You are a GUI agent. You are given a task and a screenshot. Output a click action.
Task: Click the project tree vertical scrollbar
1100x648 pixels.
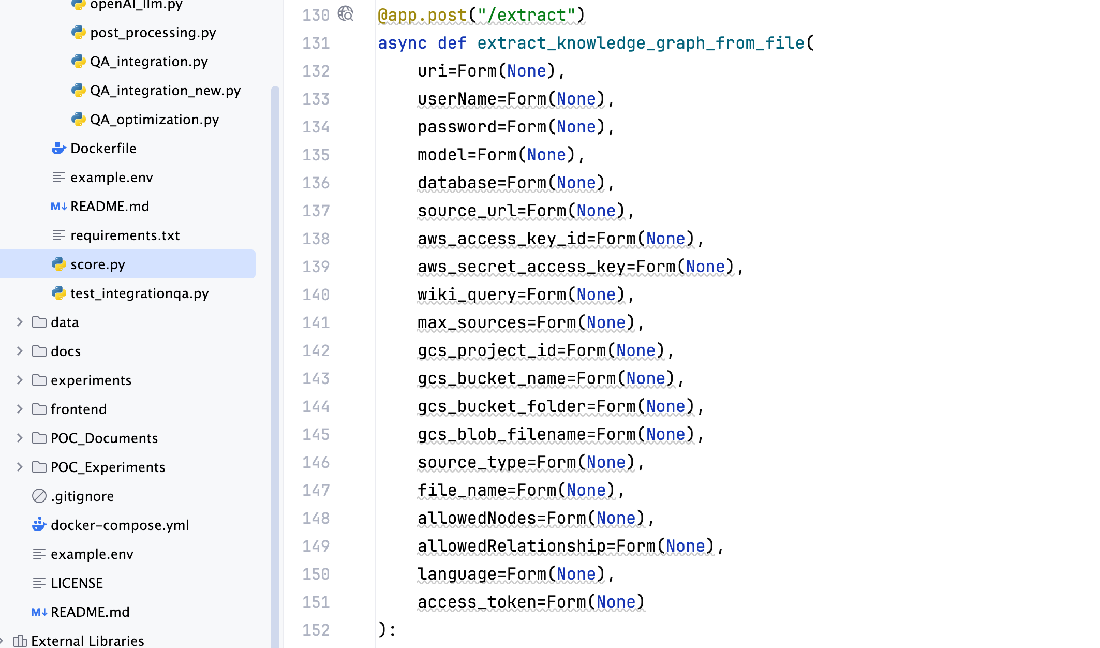click(x=275, y=367)
